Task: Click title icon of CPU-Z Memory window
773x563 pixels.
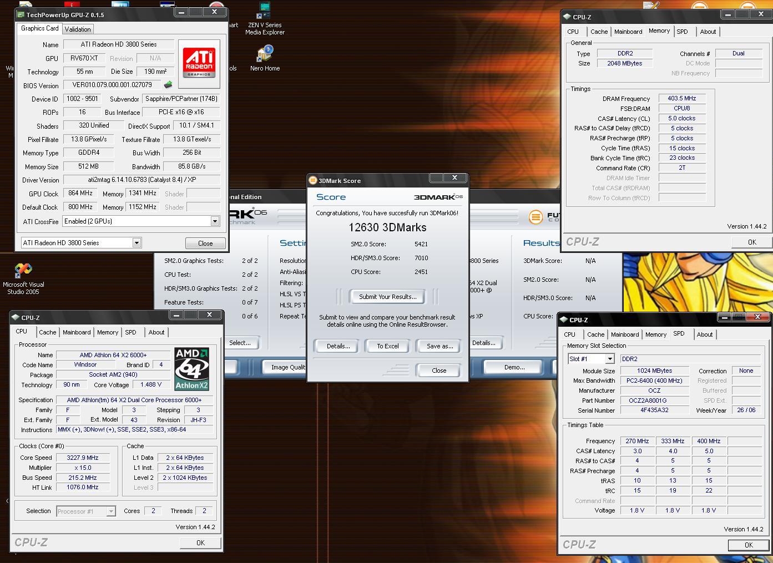Action: coord(567,17)
